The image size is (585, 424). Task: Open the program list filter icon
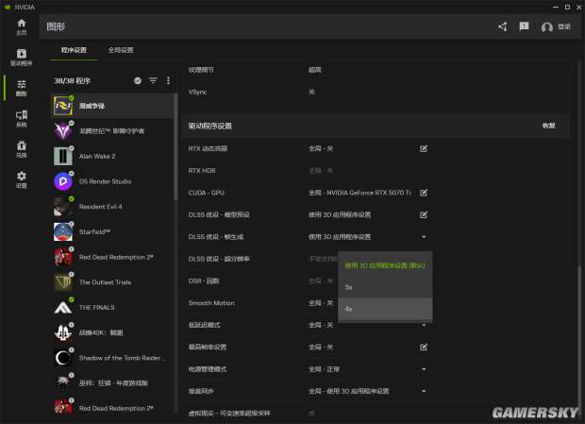(153, 80)
